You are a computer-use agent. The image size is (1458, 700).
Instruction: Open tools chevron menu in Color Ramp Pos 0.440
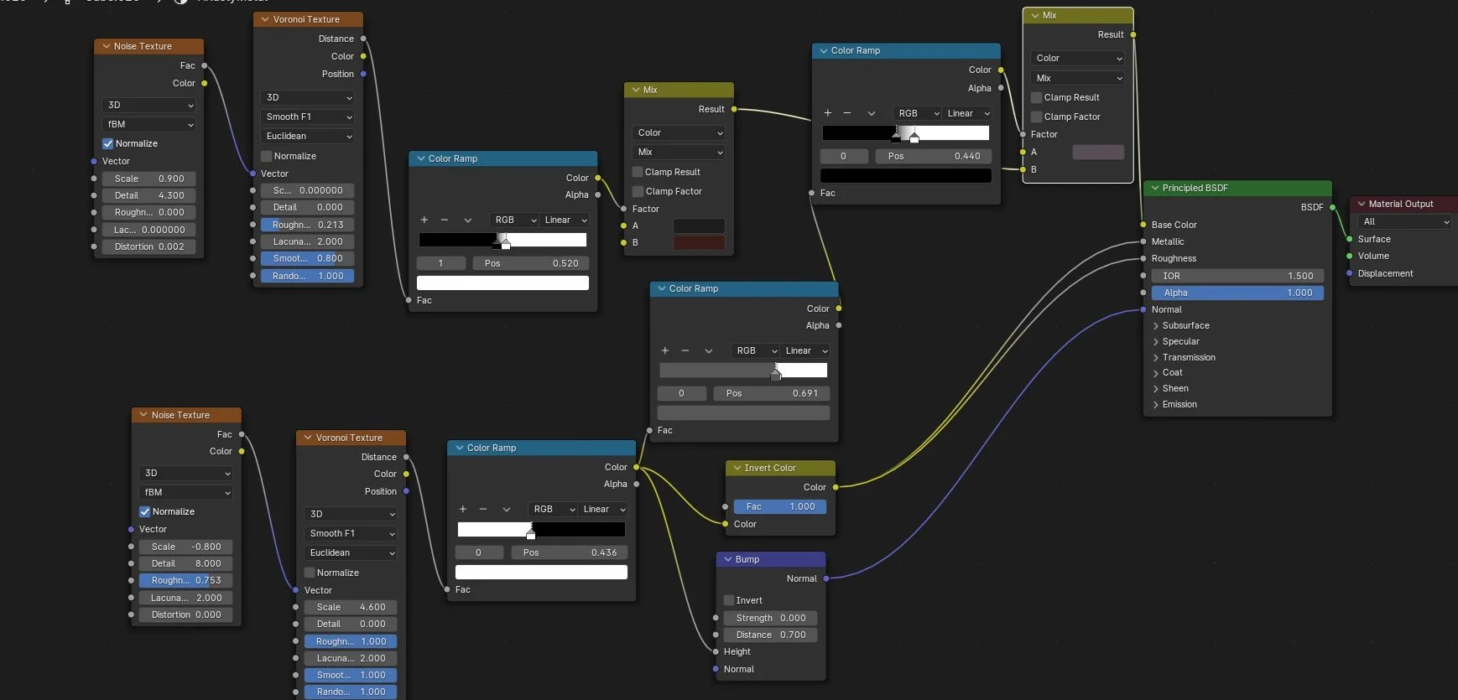[x=872, y=113]
